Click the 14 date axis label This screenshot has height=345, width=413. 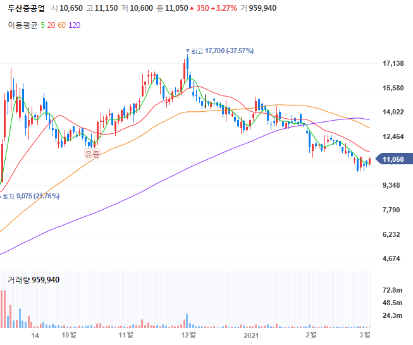tap(35, 336)
